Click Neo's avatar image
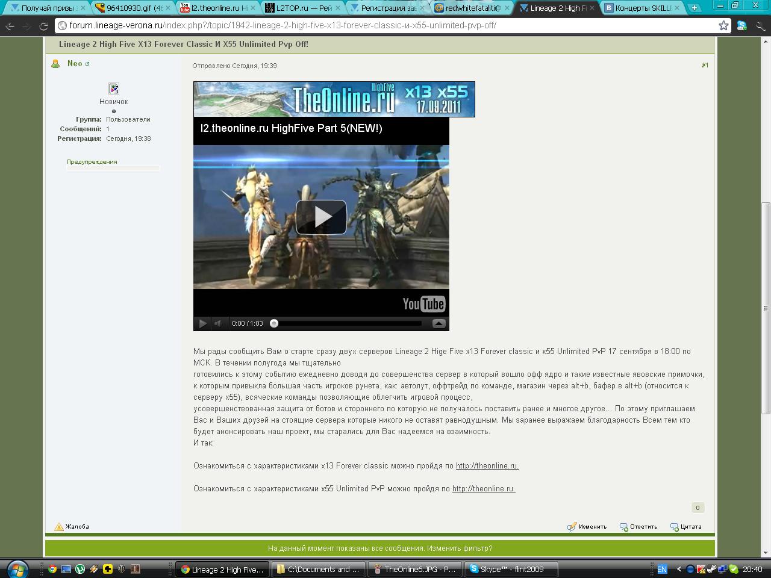The width and height of the screenshot is (771, 578). pyautogui.click(x=114, y=89)
